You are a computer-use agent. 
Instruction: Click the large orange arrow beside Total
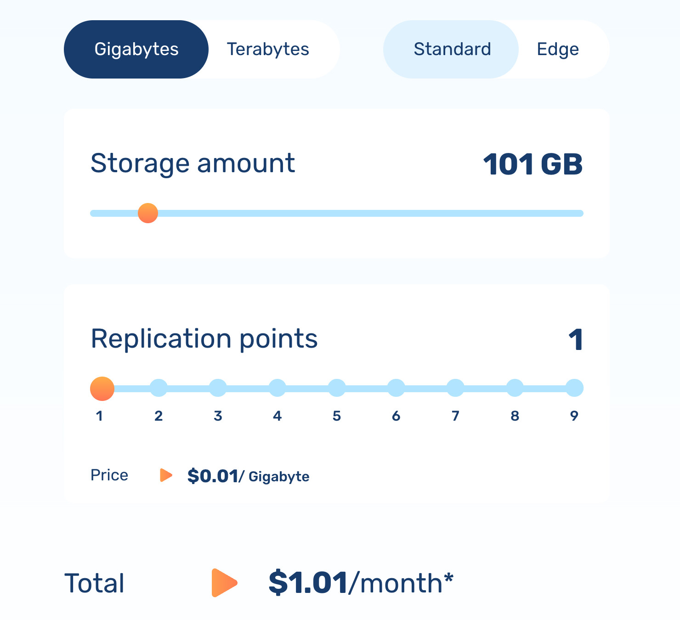pos(224,583)
